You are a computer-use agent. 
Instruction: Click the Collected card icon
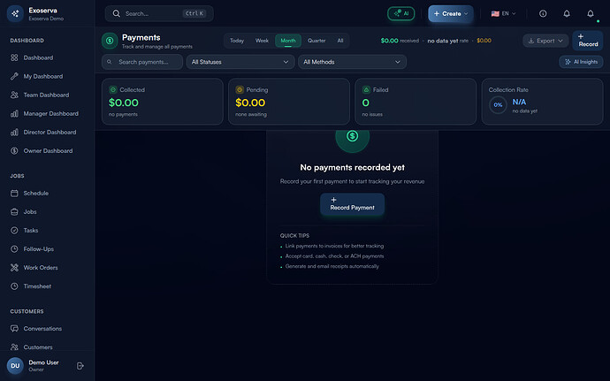tap(113, 90)
